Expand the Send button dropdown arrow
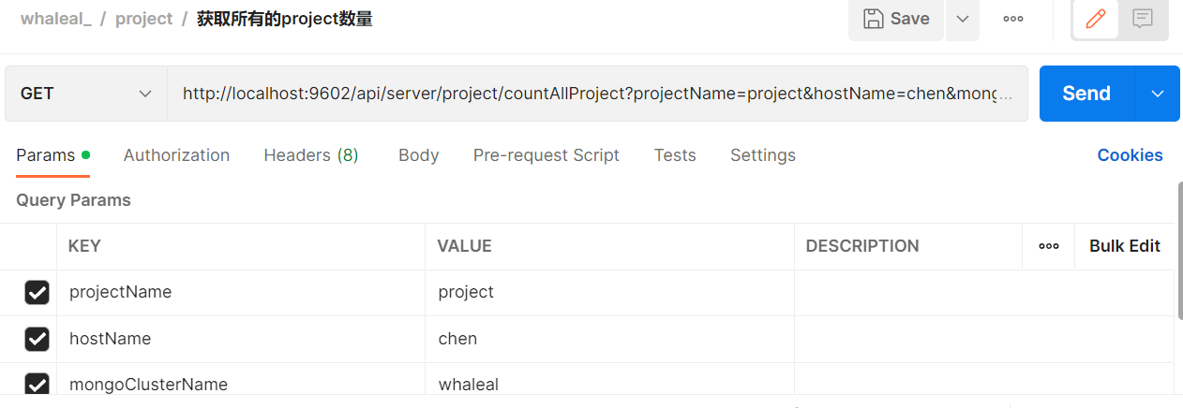Image resolution: width=1183 pixels, height=408 pixels. point(1158,94)
